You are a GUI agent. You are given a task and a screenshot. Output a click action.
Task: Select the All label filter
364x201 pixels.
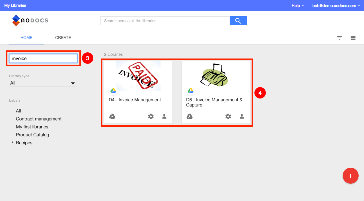[x=18, y=111]
